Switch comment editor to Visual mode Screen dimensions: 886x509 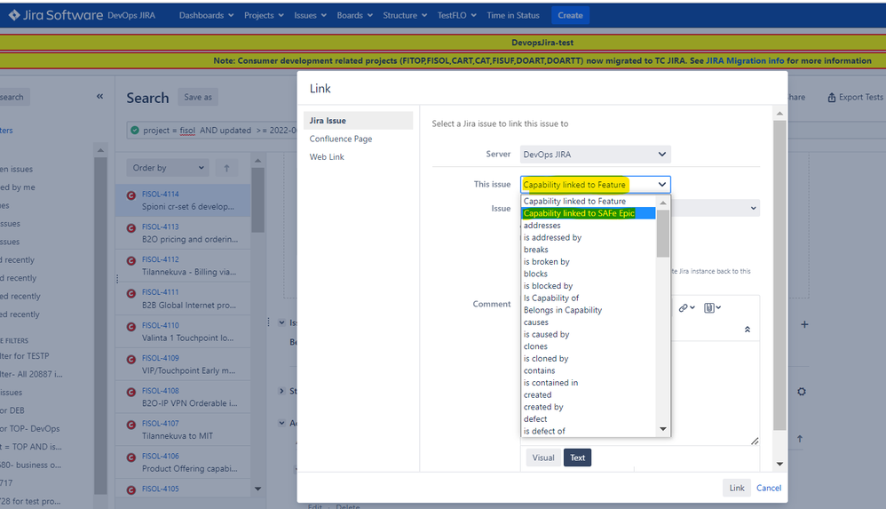(543, 457)
